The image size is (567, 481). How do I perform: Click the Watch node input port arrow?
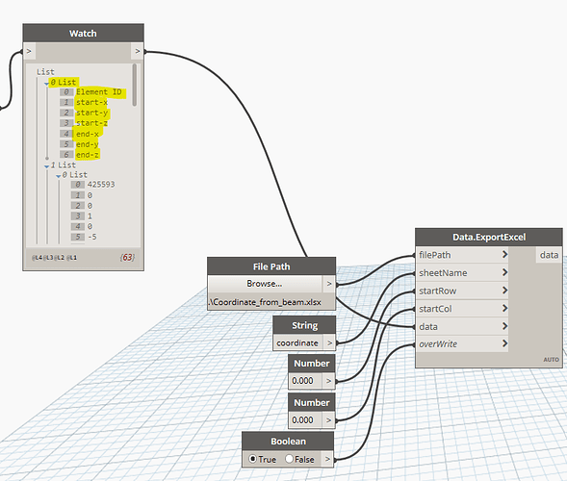(29, 51)
